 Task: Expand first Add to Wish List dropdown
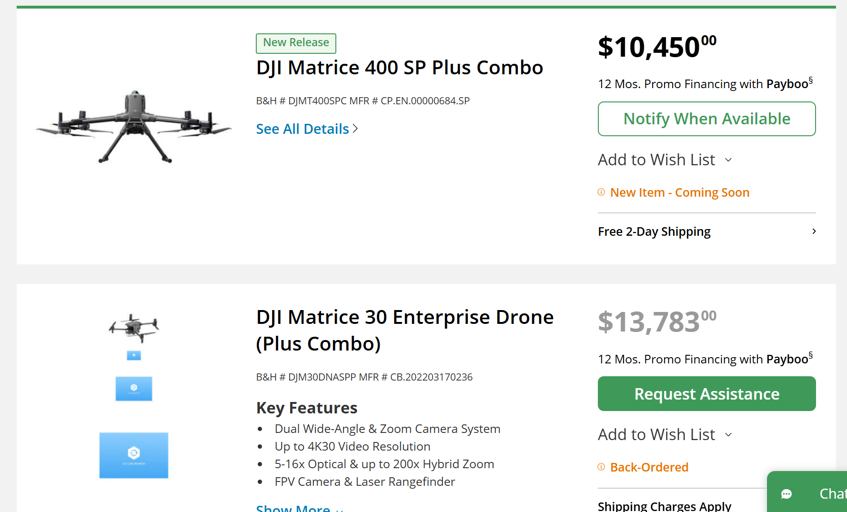[x=728, y=160]
